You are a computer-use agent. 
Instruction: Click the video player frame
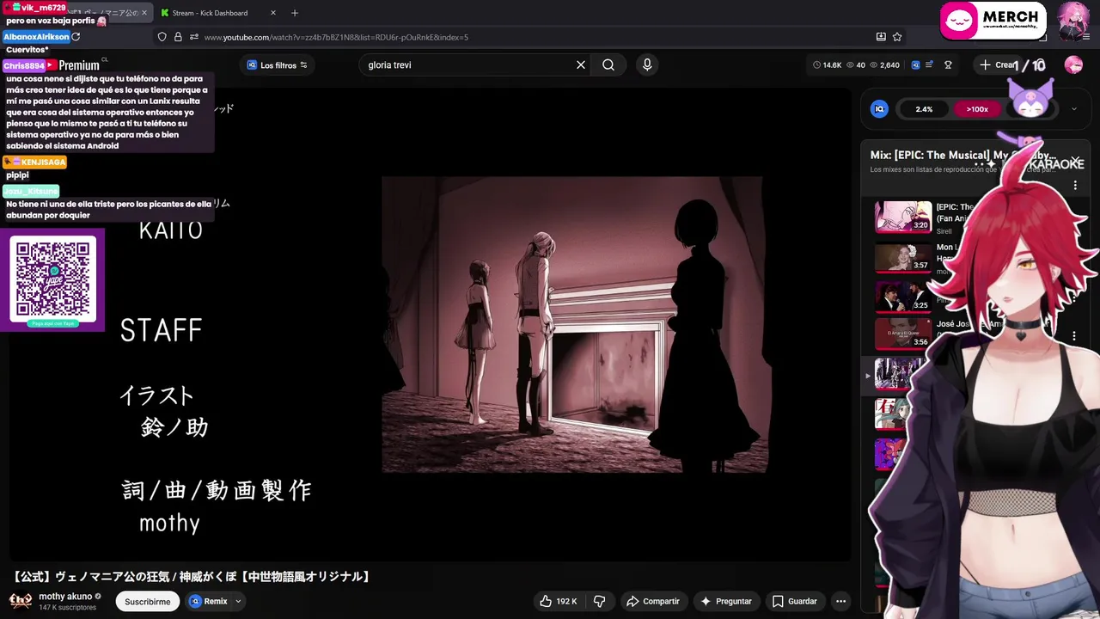pyautogui.click(x=430, y=324)
